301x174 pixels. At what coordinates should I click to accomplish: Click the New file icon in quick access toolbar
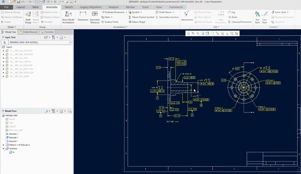9,2
